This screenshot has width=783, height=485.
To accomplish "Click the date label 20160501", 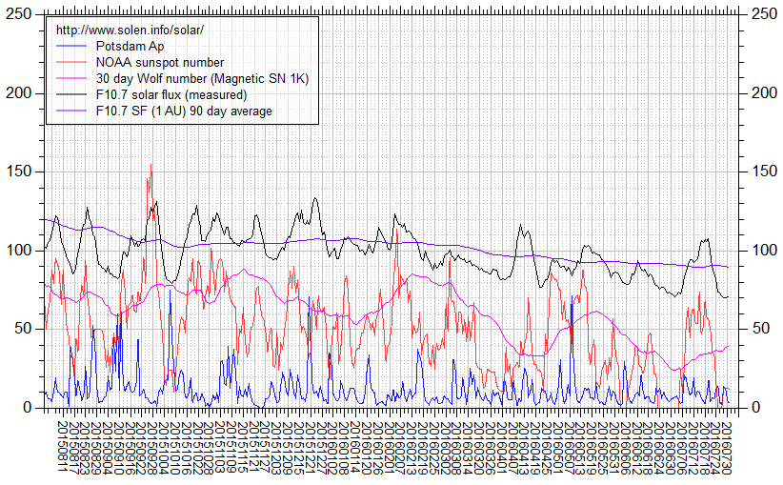I will click(558, 448).
